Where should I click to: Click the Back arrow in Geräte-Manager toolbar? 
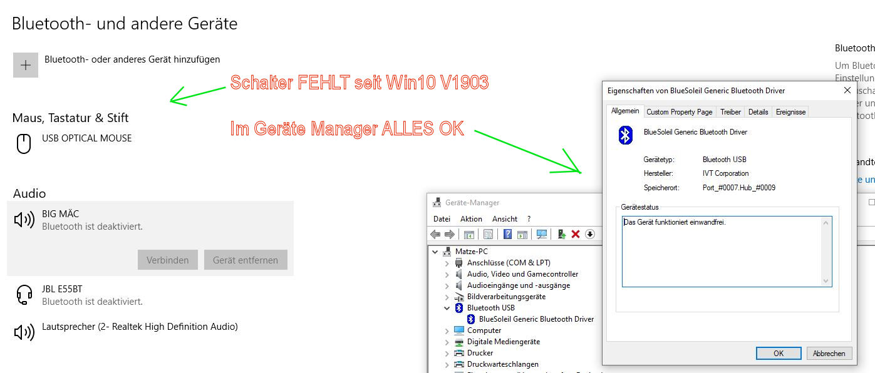tap(436, 234)
